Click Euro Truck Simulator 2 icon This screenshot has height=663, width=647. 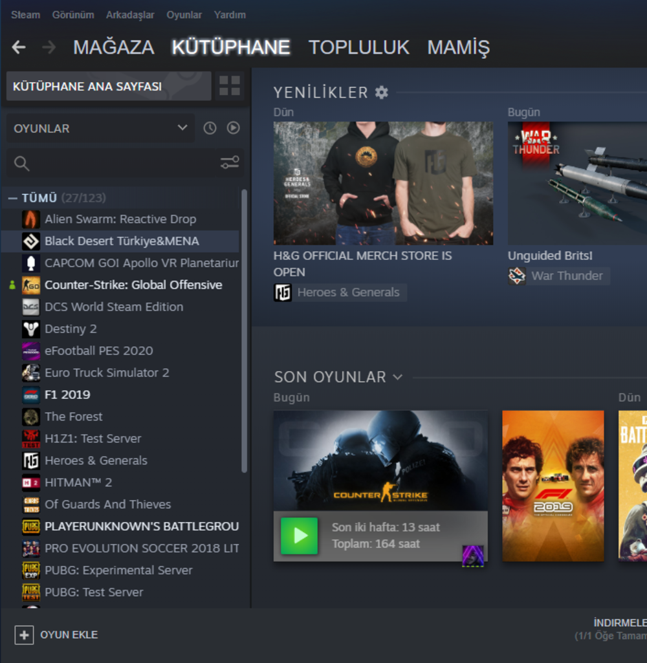[31, 373]
